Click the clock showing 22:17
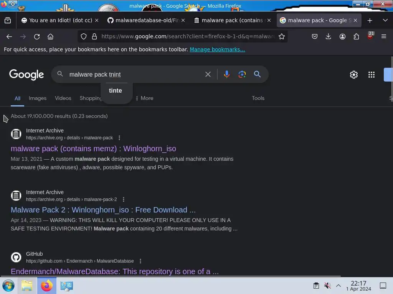This screenshot has height=294, width=393. 358,286
